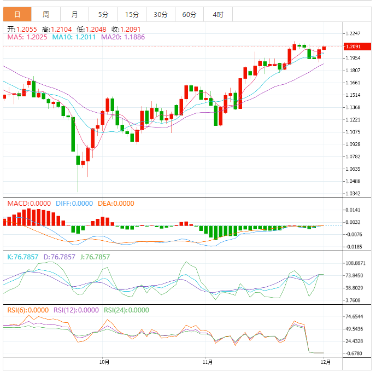Click the current price tag 1.2091
376x371 pixels.
tap(352, 47)
